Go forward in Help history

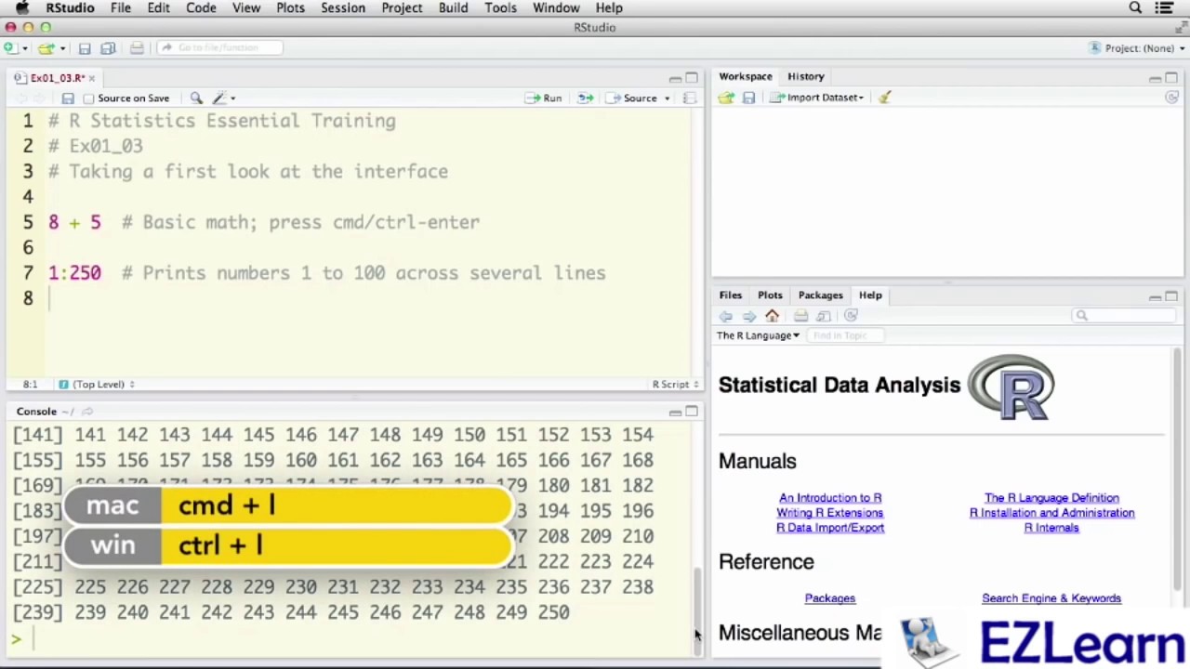(749, 316)
